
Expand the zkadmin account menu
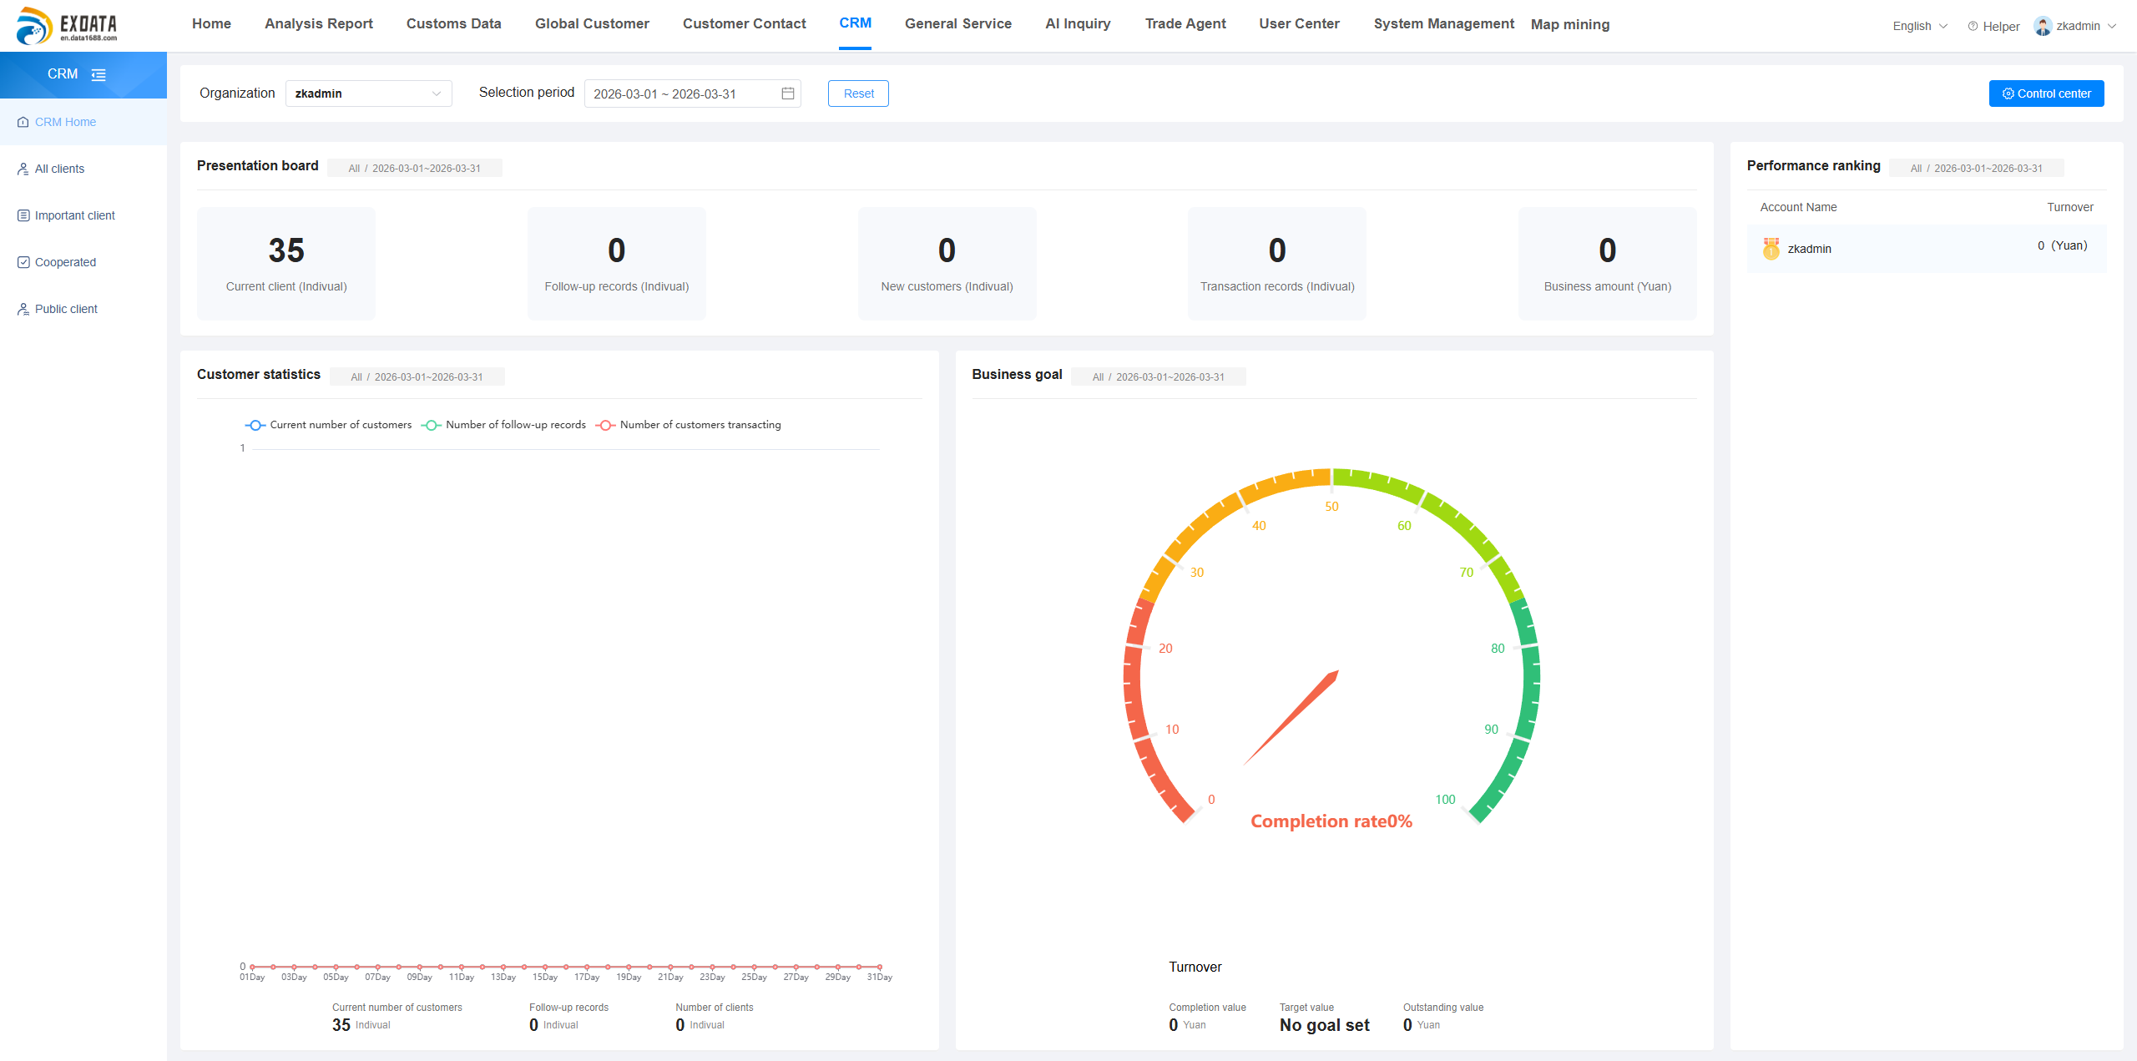click(x=2078, y=26)
